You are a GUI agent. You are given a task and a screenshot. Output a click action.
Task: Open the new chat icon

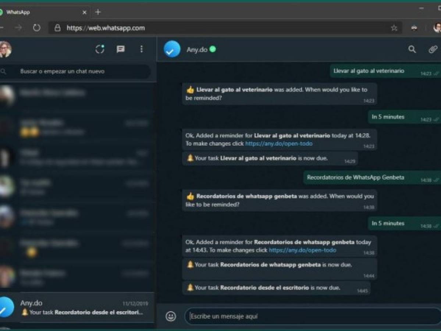pyautogui.click(x=120, y=49)
